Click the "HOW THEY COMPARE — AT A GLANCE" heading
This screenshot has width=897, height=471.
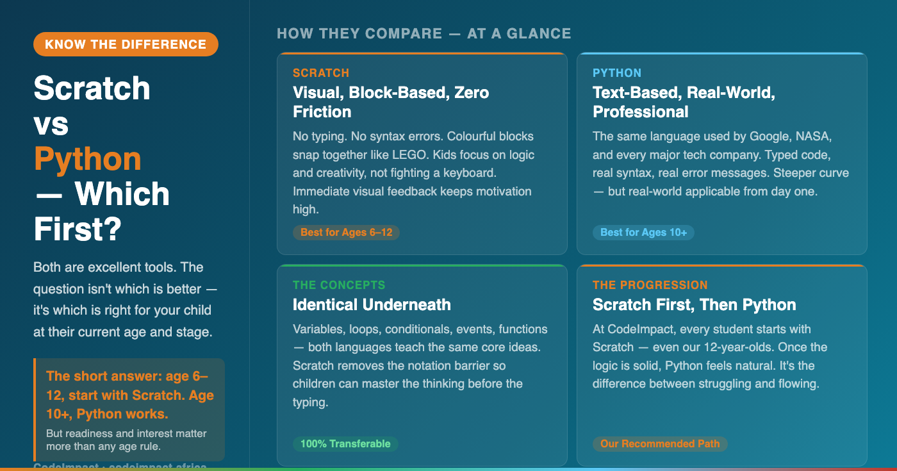[424, 33]
